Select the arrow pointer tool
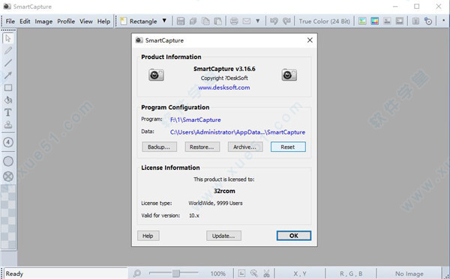 [8, 38]
